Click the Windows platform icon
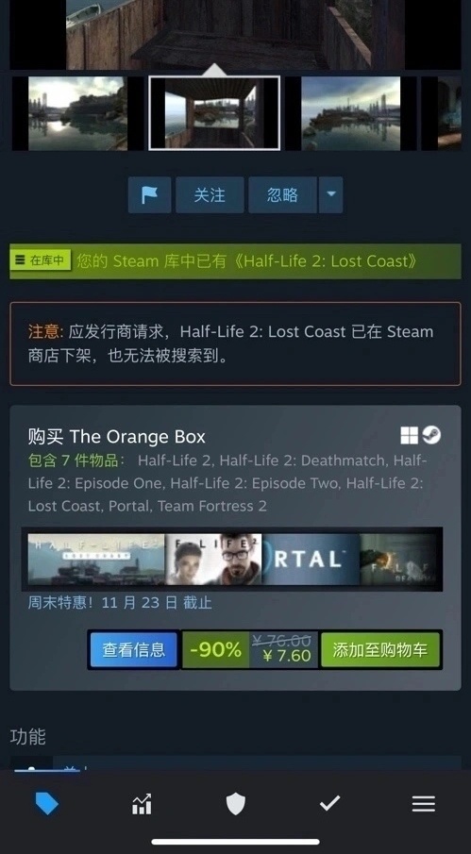Image resolution: width=471 pixels, height=854 pixels. pos(409,435)
